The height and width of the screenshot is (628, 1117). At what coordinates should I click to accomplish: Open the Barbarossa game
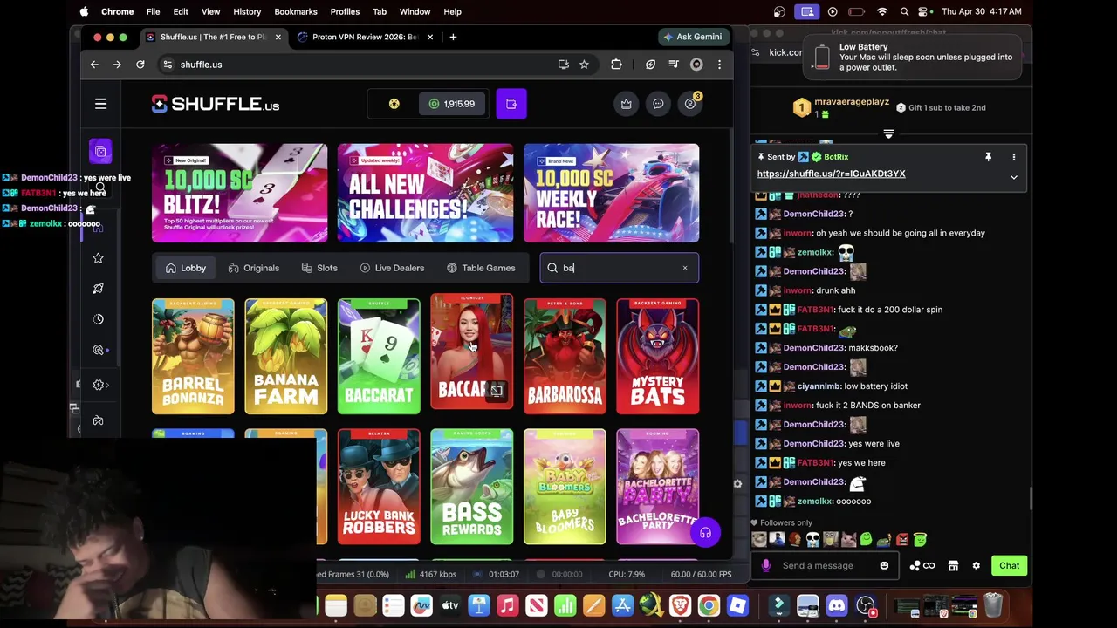coord(565,356)
